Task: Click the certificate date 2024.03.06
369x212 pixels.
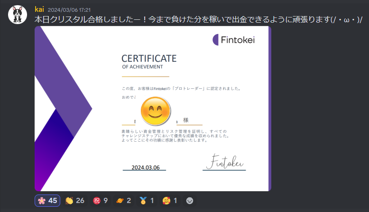Action: [146, 168]
